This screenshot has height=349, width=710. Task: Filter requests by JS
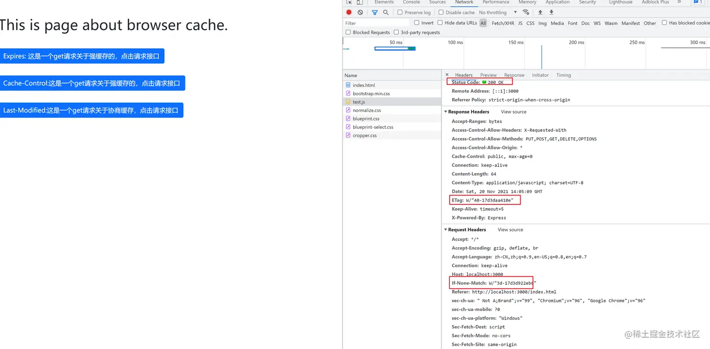tap(520, 23)
